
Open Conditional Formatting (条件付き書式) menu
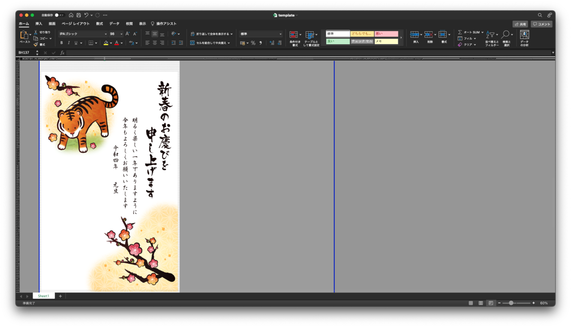coord(295,38)
